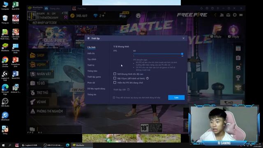Select Thông báo settings tab
This screenshot has width=263, height=148.
(x=92, y=71)
